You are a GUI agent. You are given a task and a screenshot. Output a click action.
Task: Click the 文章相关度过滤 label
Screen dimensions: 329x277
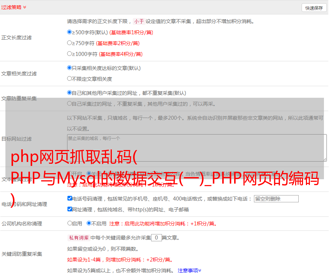pyautogui.click(x=19, y=74)
